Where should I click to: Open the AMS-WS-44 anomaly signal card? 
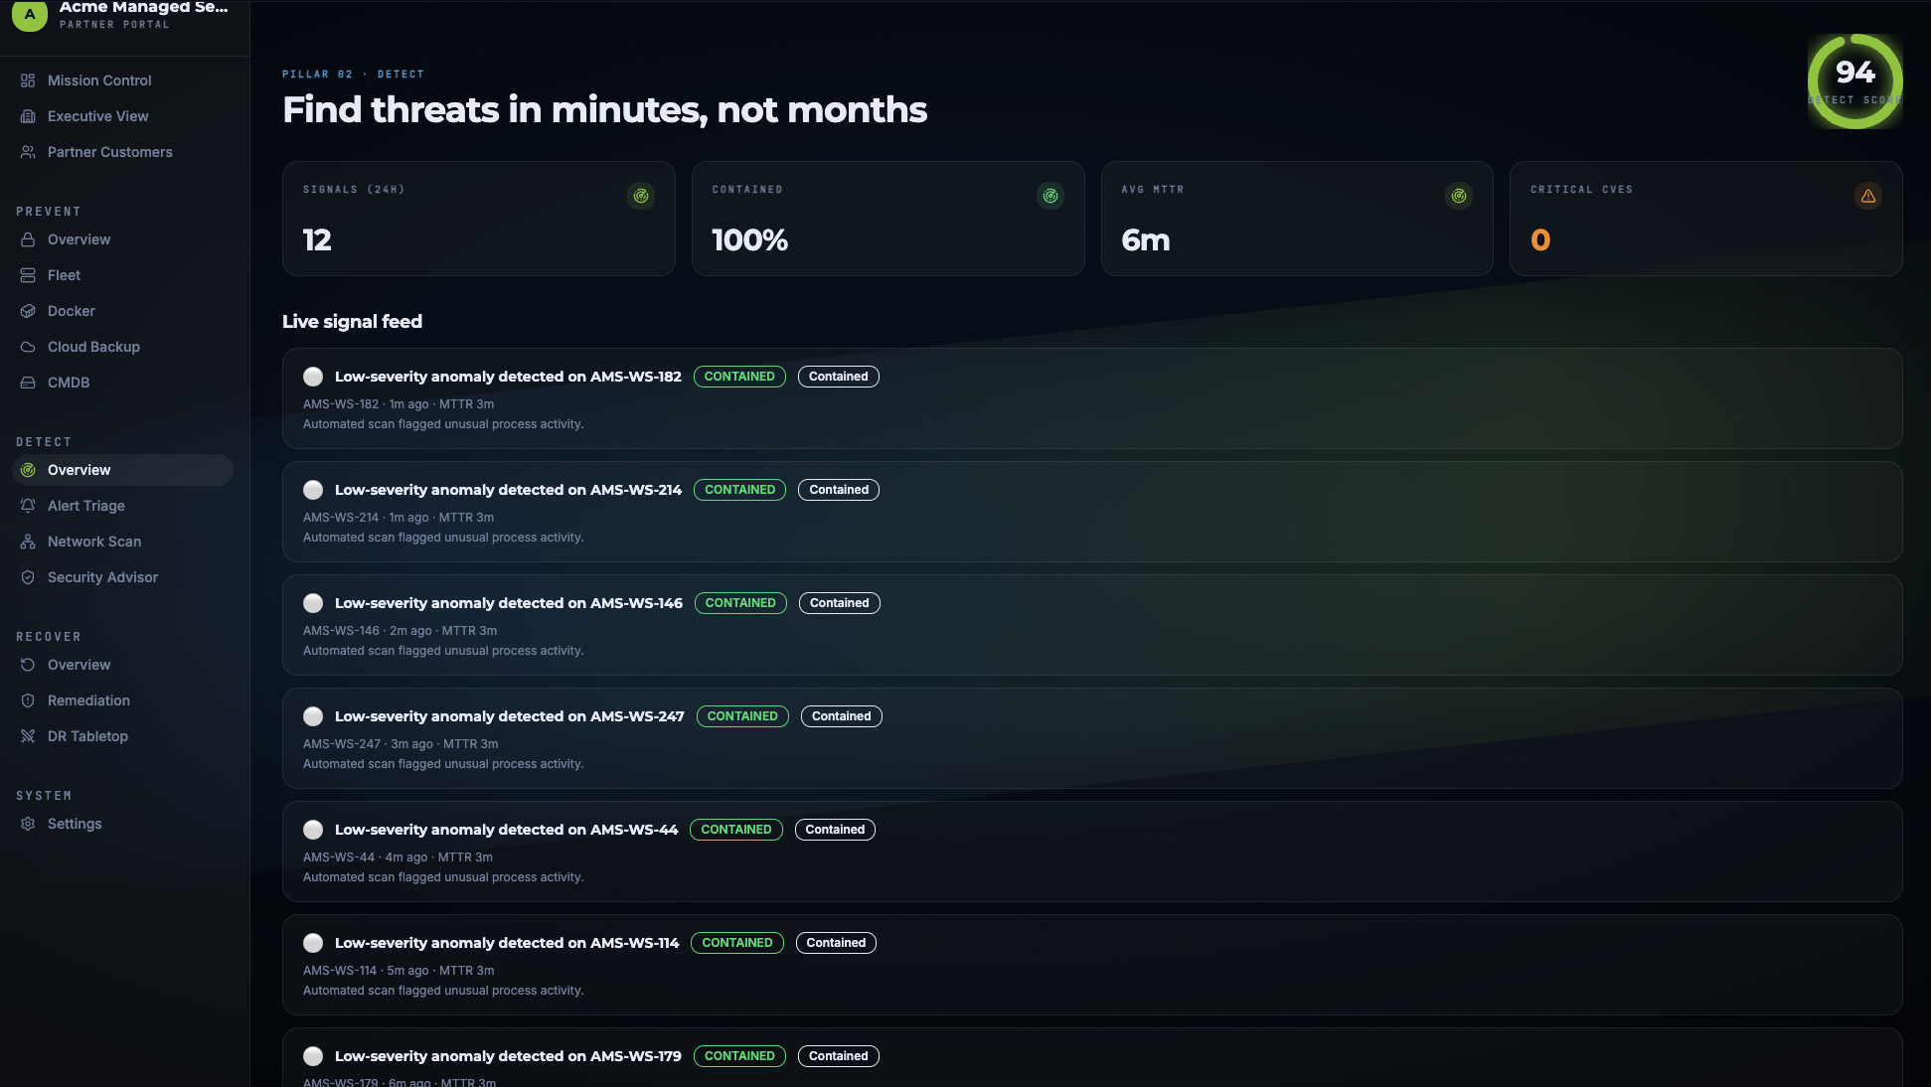[x=1092, y=852]
